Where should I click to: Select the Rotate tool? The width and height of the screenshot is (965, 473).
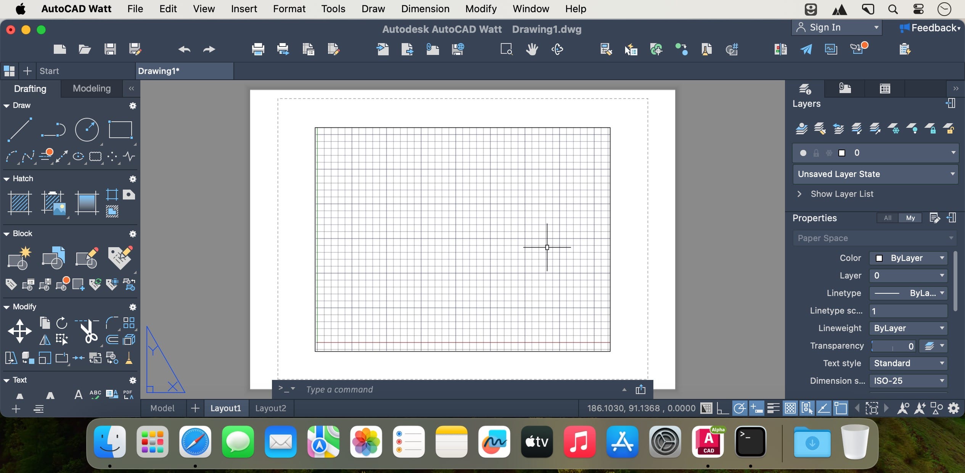coord(62,323)
